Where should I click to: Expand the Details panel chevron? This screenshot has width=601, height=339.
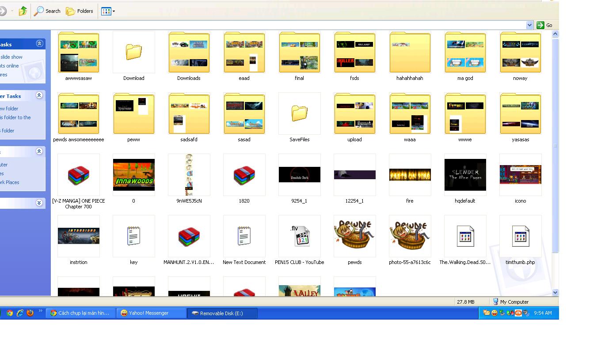(39, 203)
